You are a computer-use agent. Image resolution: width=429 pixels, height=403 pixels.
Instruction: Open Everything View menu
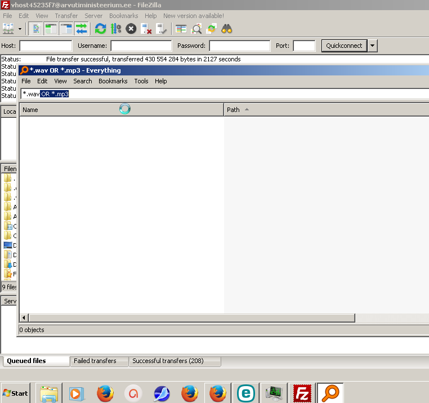[60, 81]
